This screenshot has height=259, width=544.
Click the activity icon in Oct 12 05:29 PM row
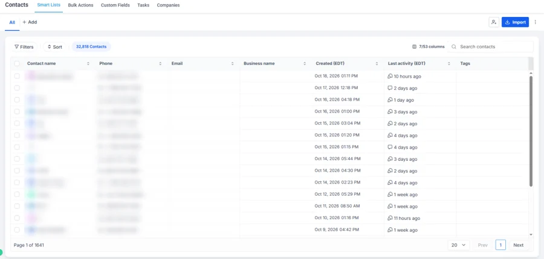click(x=390, y=195)
